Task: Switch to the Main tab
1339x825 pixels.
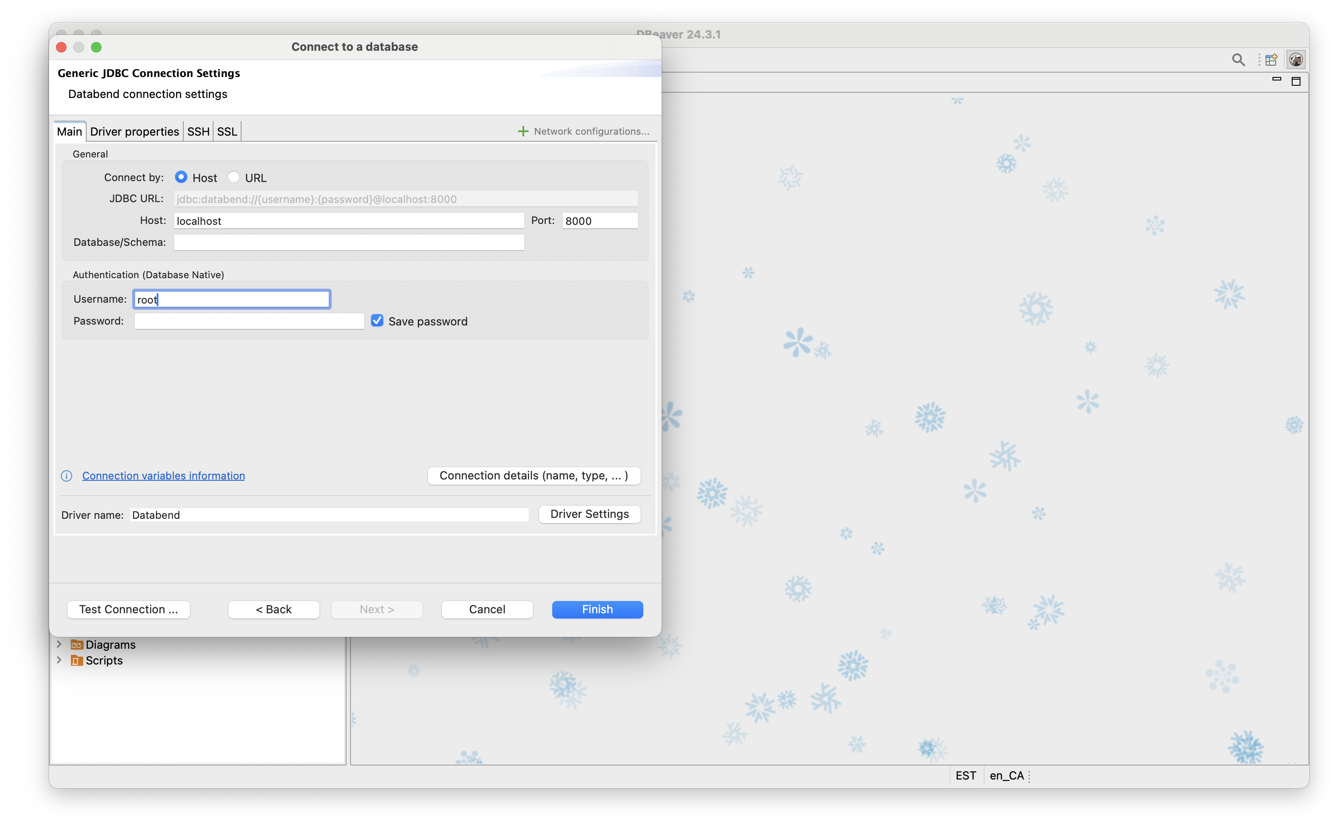Action: click(x=69, y=132)
